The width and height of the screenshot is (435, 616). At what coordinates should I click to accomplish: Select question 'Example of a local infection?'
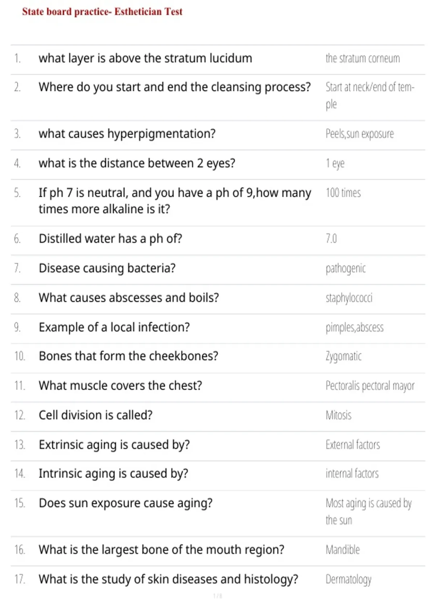[x=114, y=327]
